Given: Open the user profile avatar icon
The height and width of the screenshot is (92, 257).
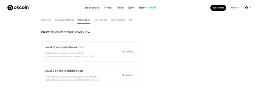Looking at the screenshot, I should pos(246,8).
